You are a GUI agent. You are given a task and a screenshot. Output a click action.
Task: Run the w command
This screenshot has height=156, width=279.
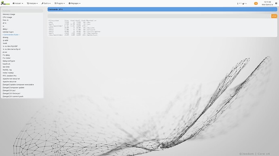point(3,26)
